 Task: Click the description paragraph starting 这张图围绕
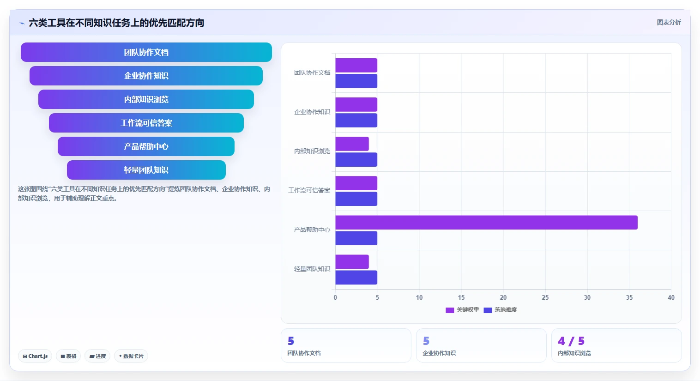pyautogui.click(x=144, y=194)
